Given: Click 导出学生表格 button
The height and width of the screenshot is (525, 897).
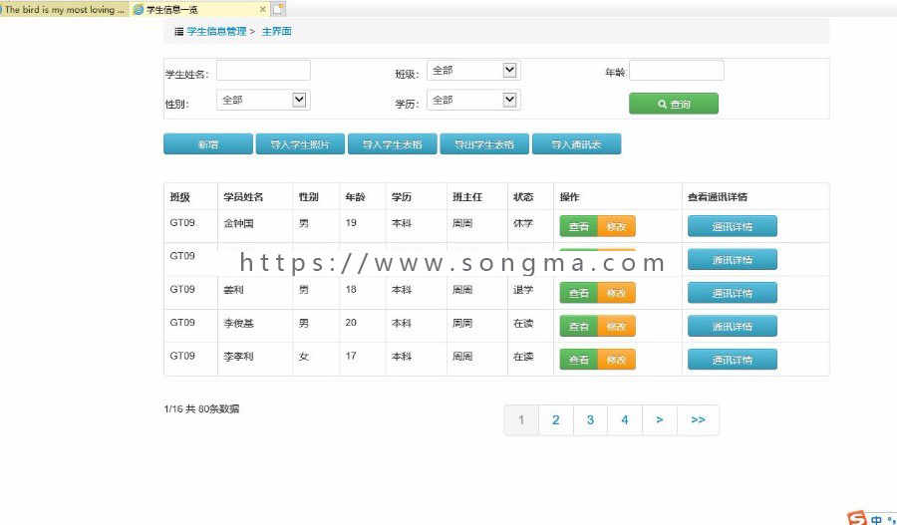Looking at the screenshot, I should [x=484, y=144].
